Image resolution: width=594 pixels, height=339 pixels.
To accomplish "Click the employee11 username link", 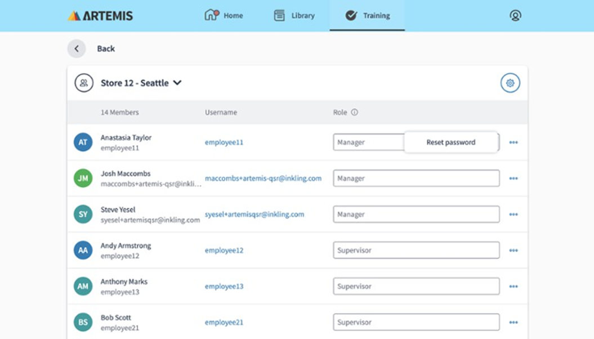I will coord(224,142).
